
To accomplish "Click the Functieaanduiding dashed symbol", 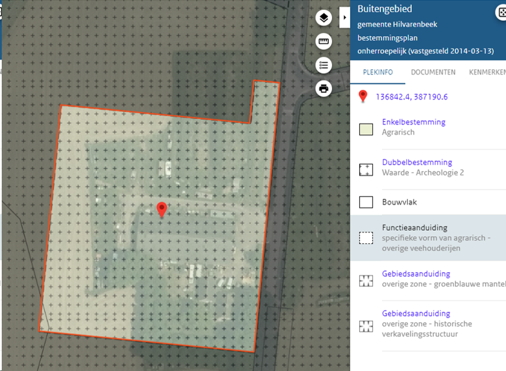I will pyautogui.click(x=366, y=238).
